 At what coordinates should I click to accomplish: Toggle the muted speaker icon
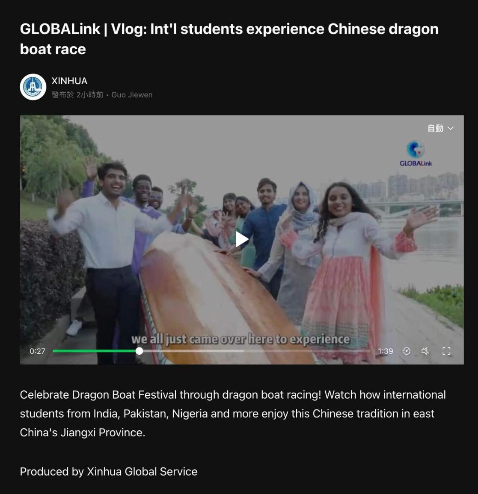pos(425,351)
